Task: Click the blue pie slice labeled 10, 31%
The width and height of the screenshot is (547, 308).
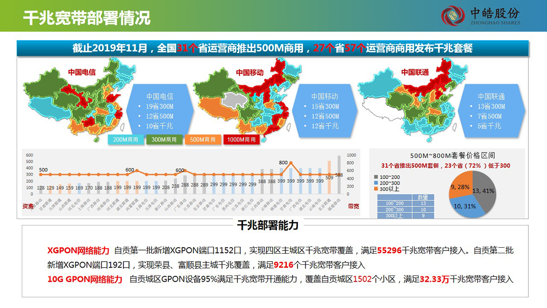Action: click(466, 207)
